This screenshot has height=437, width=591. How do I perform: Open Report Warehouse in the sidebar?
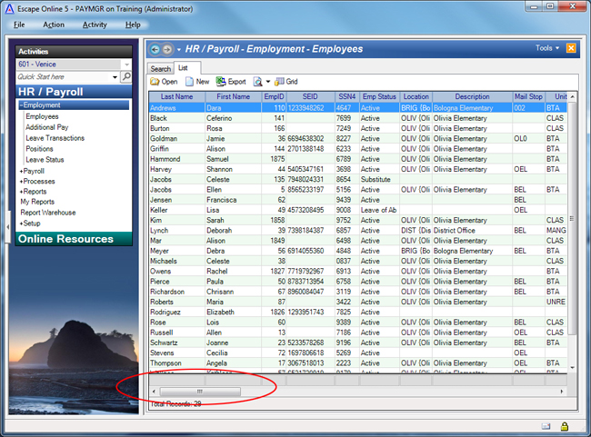point(48,213)
